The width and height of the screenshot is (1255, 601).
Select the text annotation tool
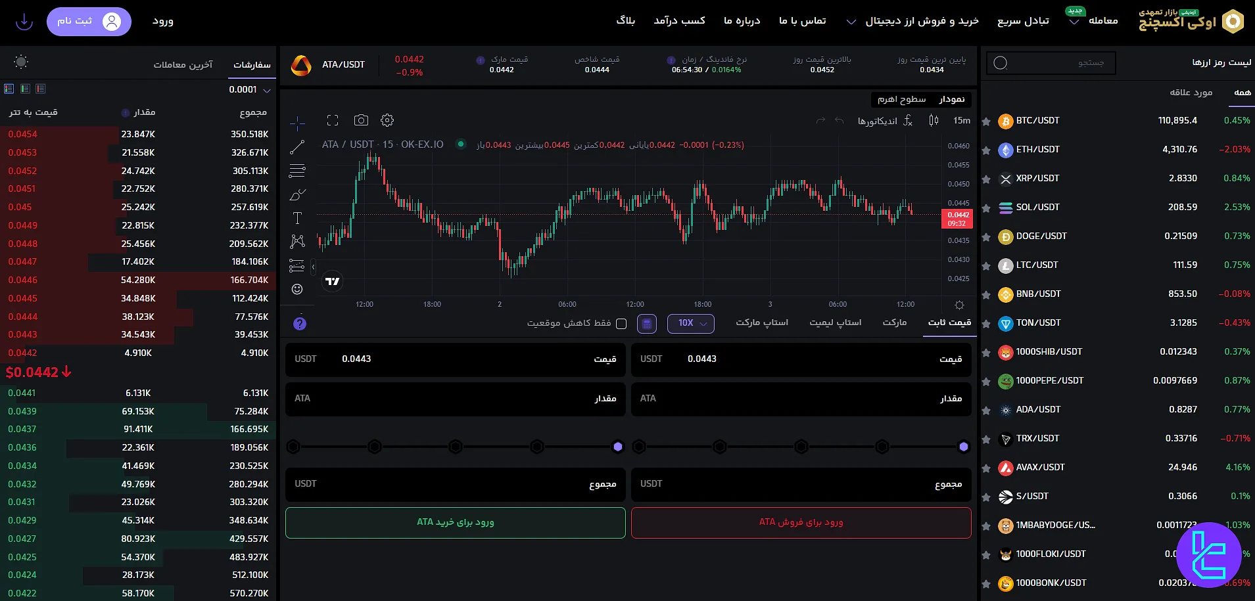(297, 218)
